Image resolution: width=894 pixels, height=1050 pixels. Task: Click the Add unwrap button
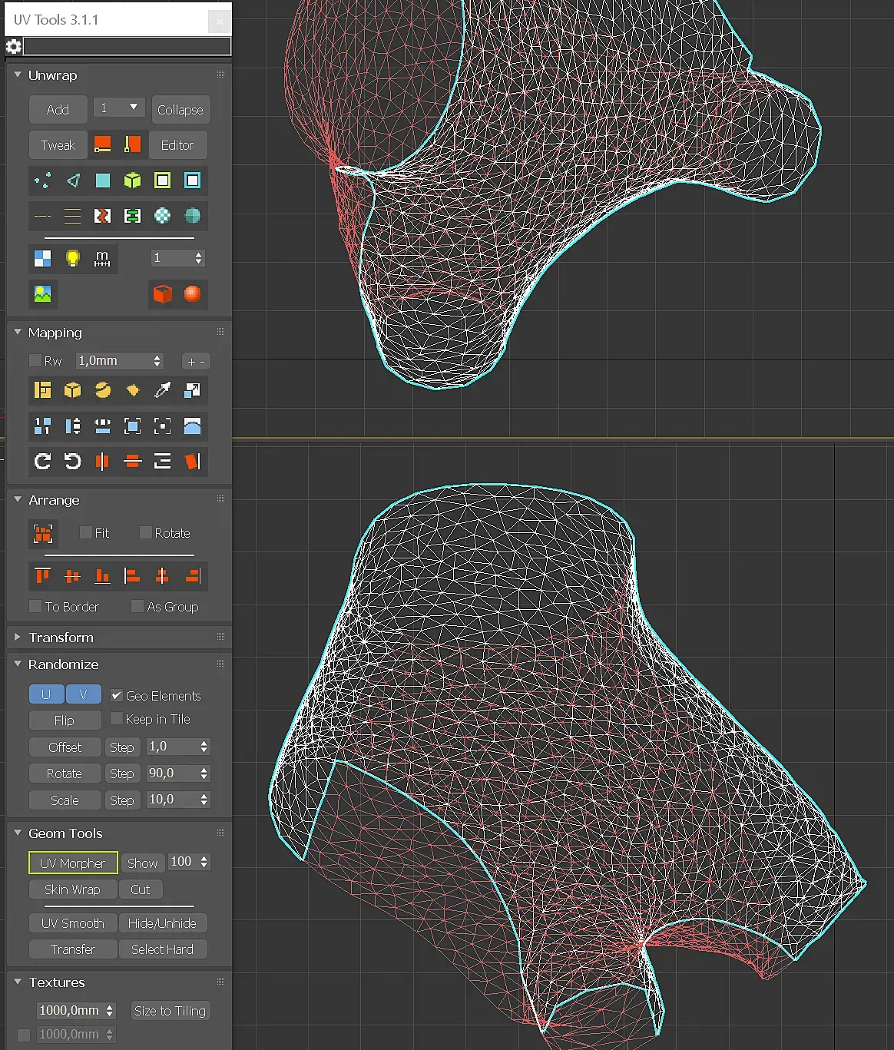[58, 110]
